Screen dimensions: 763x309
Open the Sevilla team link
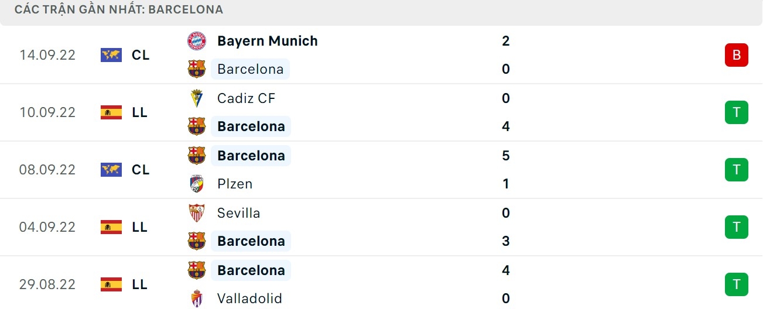(238, 213)
